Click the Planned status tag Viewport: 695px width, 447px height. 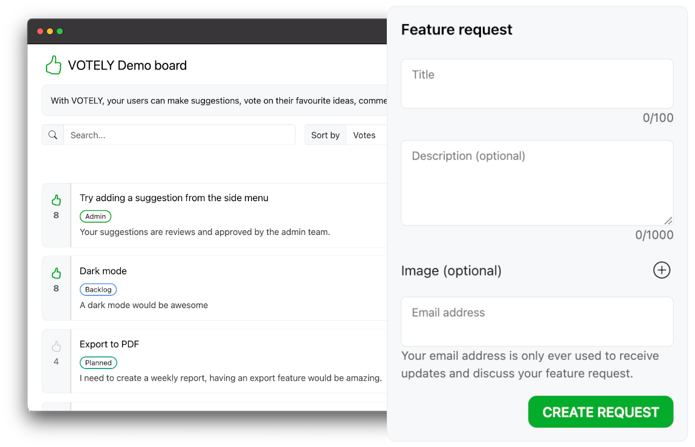(x=98, y=362)
